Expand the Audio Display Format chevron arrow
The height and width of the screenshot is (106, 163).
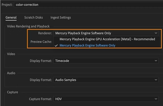point(156,80)
